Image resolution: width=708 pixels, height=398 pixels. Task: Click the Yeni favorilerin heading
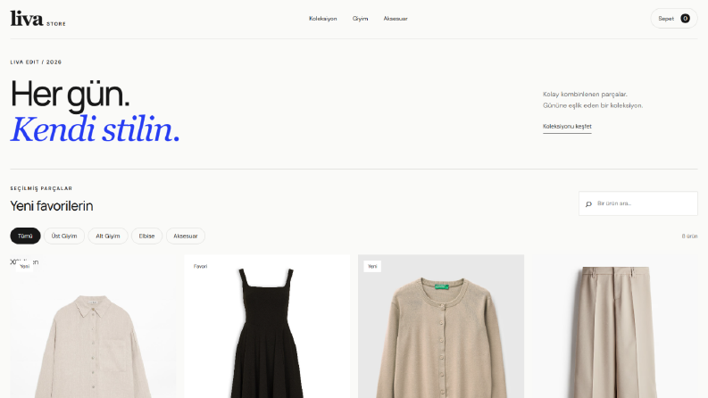52,206
